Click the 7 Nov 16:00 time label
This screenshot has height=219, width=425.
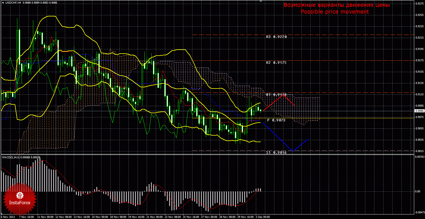26,217
